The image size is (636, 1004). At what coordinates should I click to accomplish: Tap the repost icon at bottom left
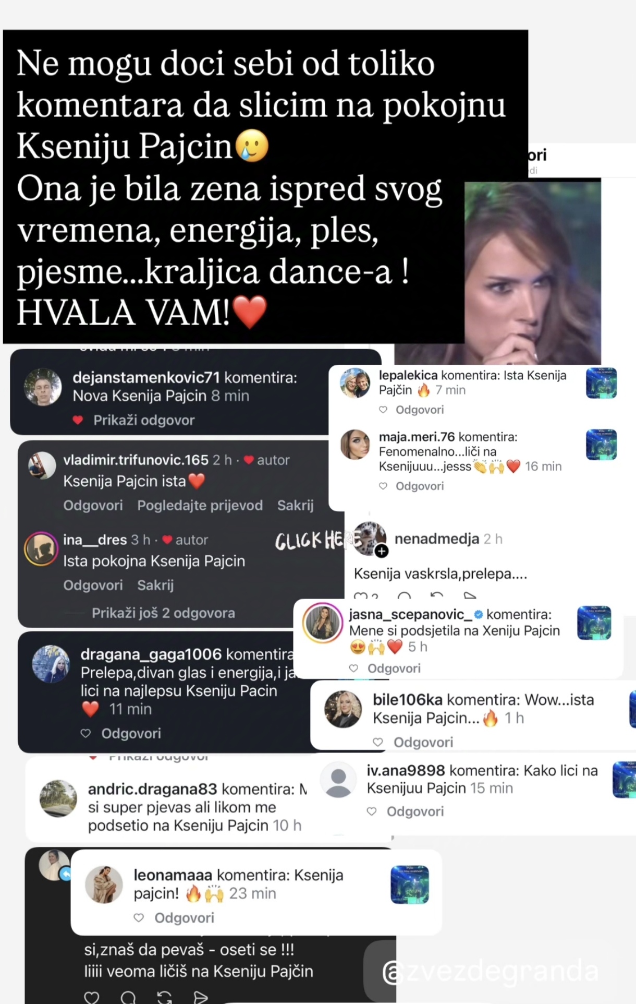pyautogui.click(x=165, y=997)
